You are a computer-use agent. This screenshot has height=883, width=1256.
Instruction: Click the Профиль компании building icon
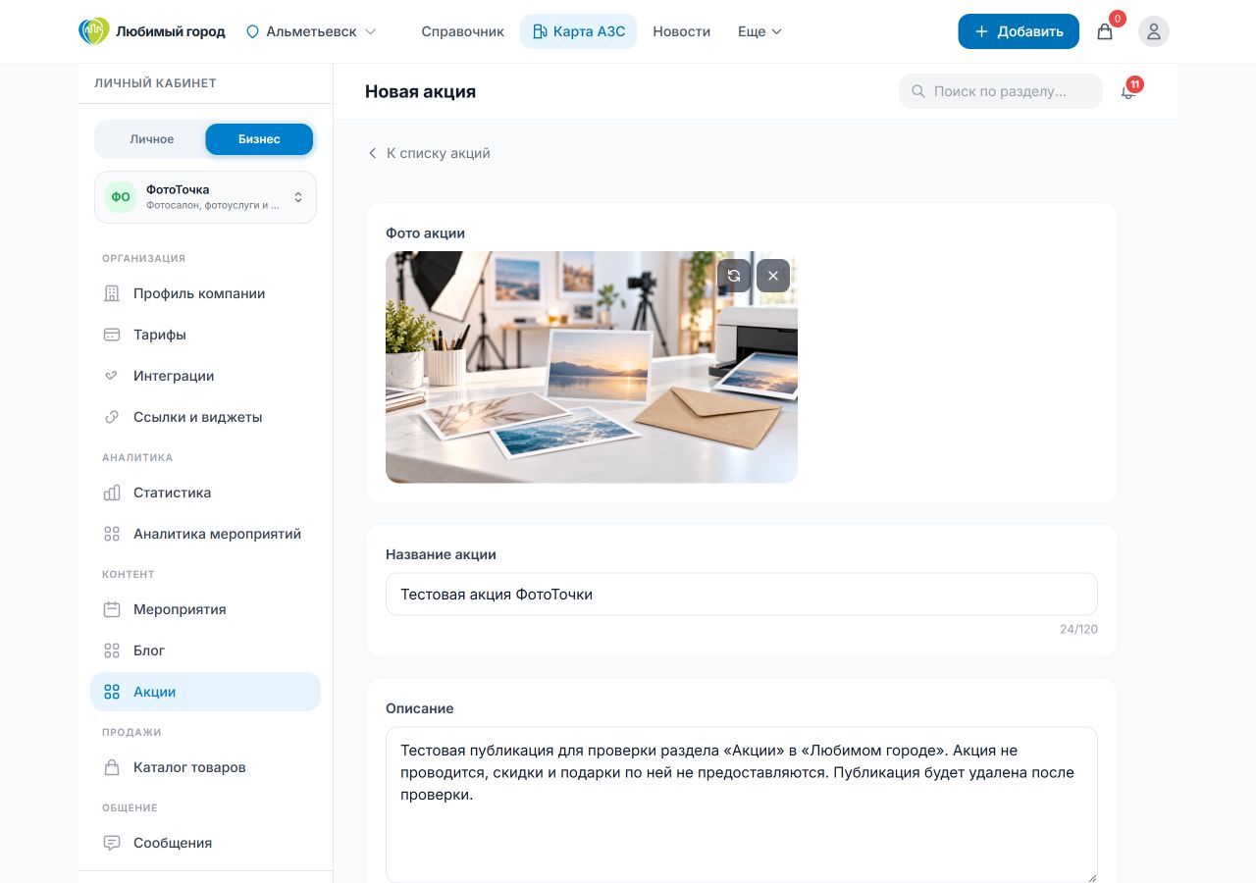click(x=112, y=293)
